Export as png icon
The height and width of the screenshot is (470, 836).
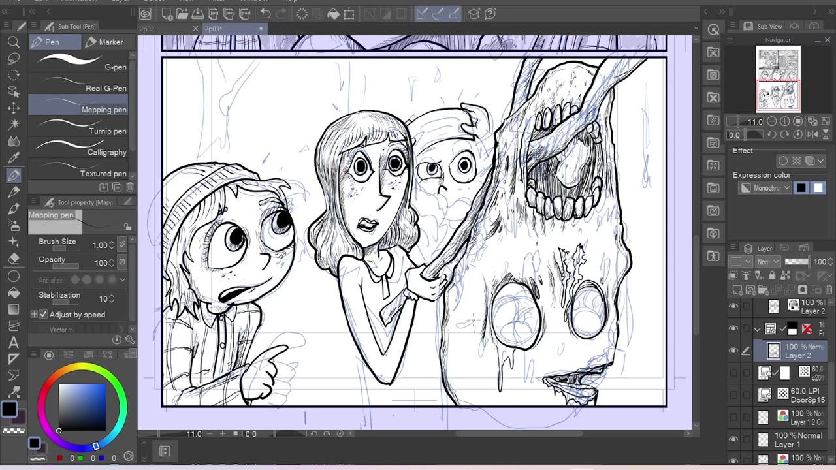coord(230,14)
